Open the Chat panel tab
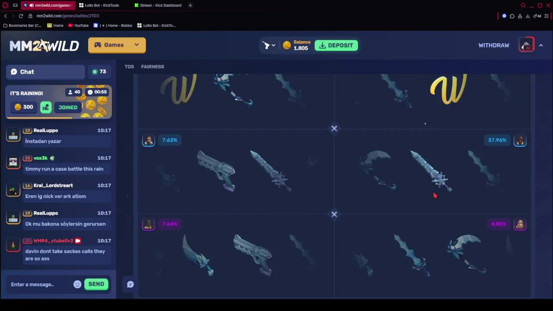The image size is (553, 311). pyautogui.click(x=45, y=72)
